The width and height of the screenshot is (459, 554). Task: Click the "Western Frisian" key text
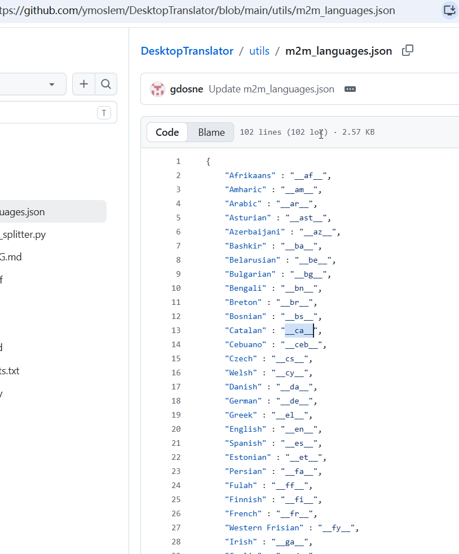tap(264, 528)
